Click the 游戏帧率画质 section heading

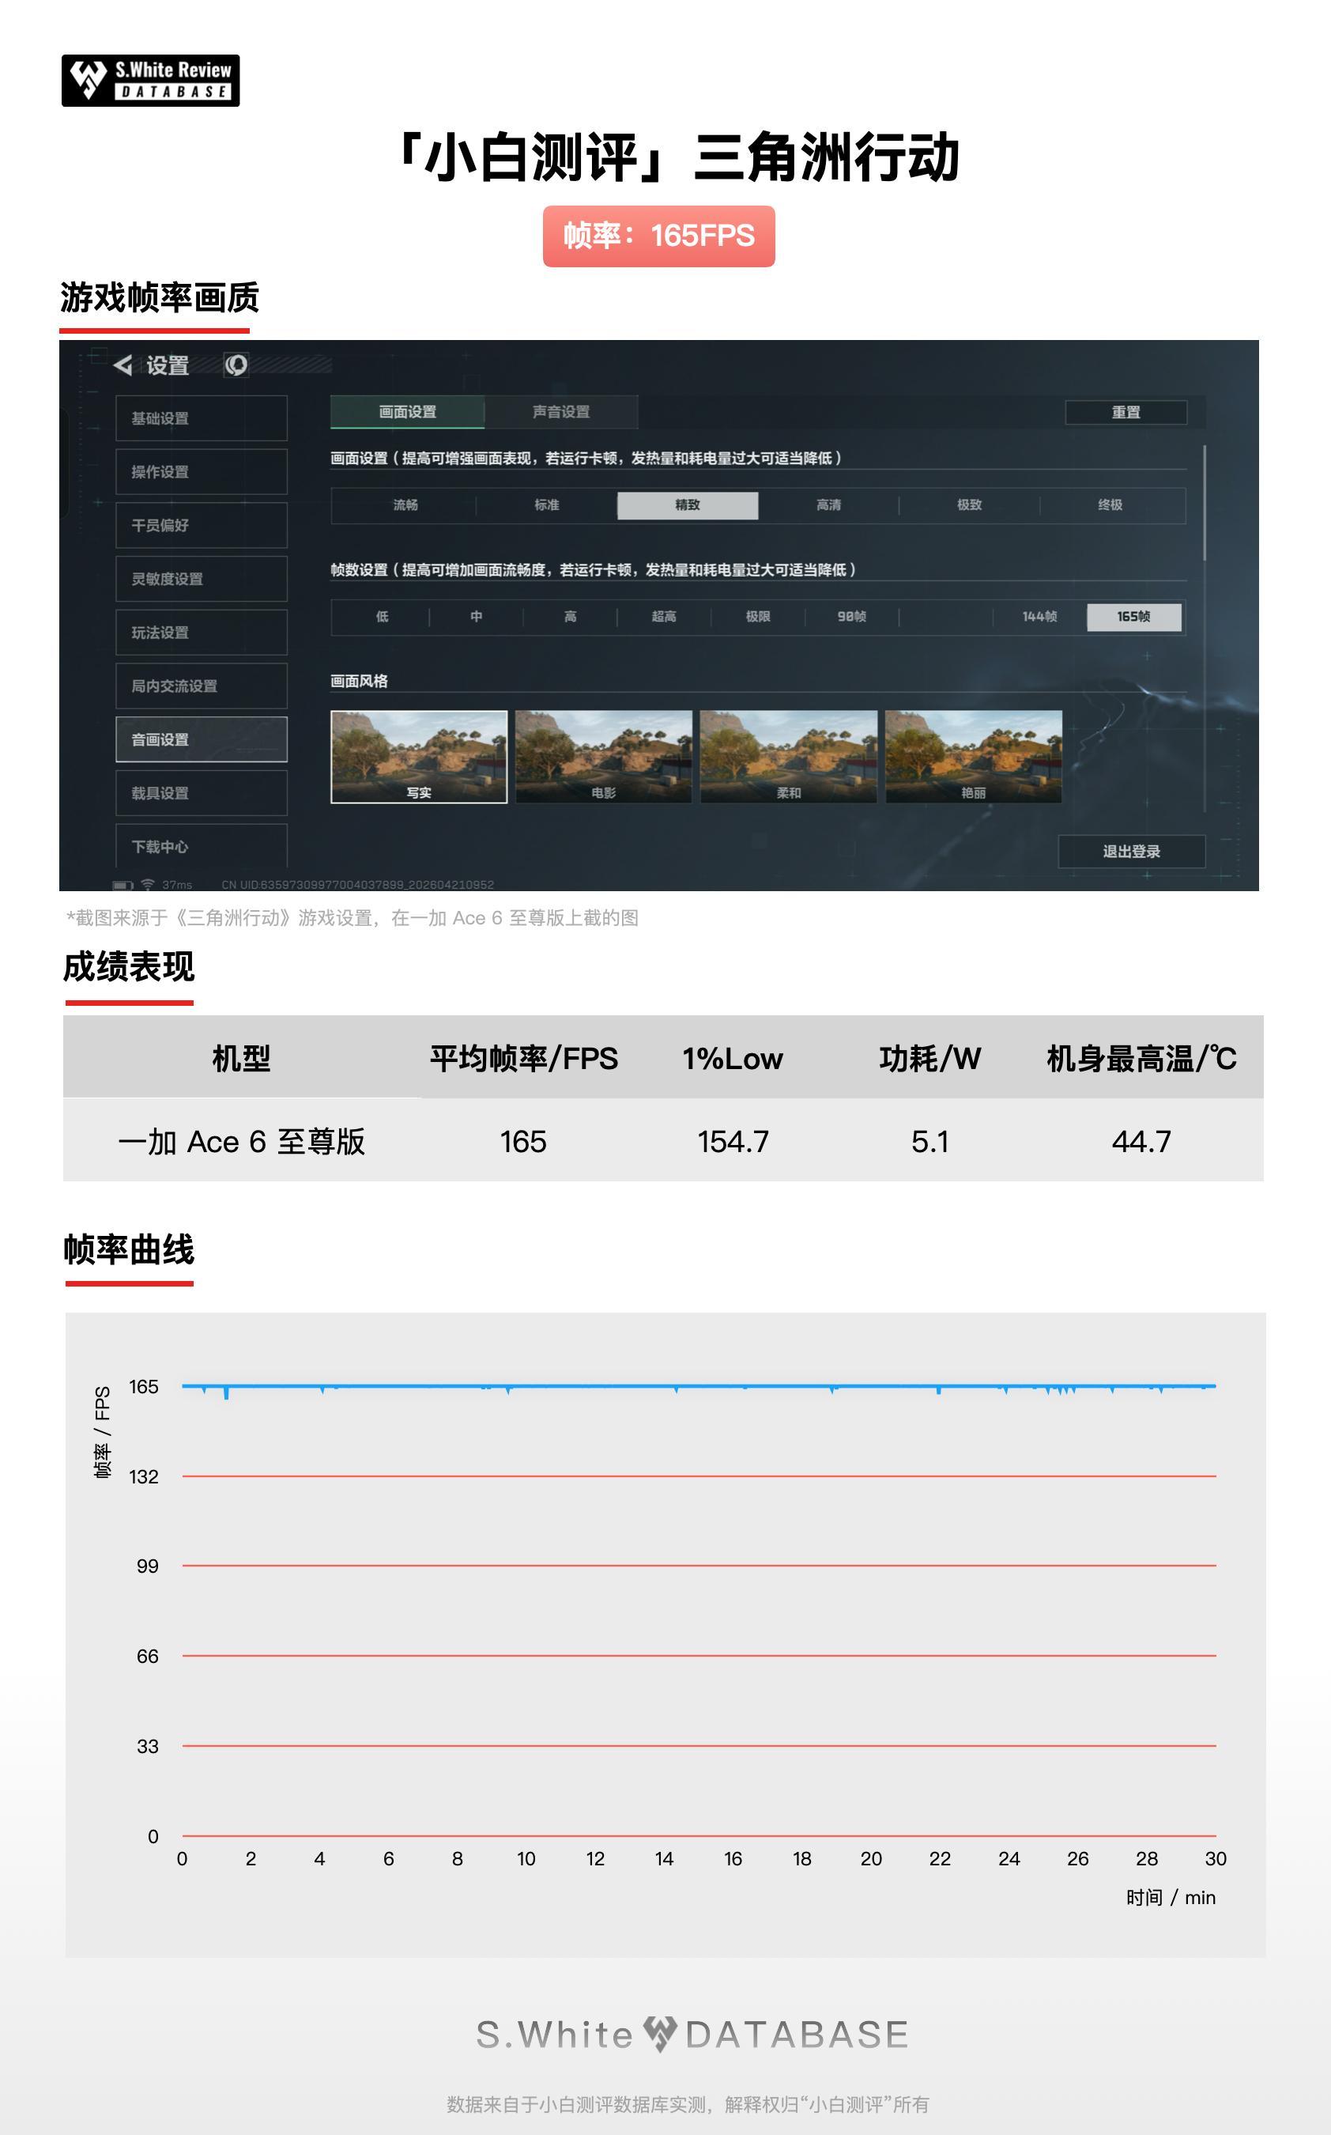tap(160, 297)
